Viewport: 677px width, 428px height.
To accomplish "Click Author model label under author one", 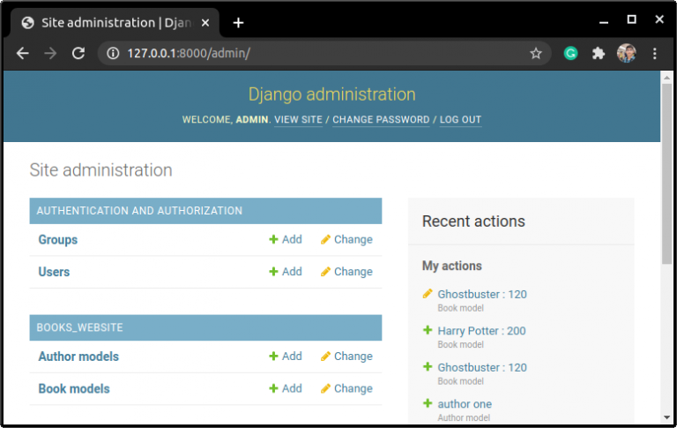I will (x=464, y=417).
